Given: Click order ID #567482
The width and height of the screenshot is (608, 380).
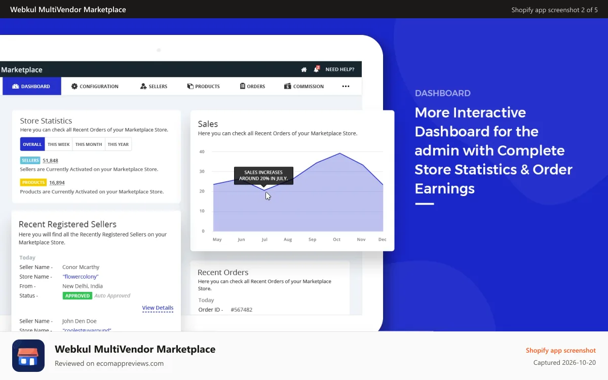Looking at the screenshot, I should (241, 310).
